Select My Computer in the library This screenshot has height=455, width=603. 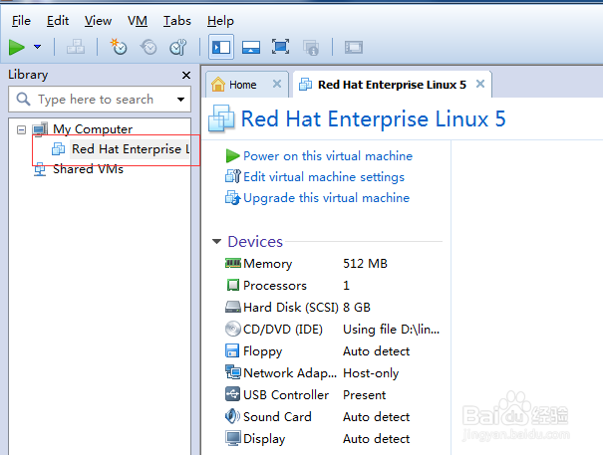pyautogui.click(x=93, y=129)
